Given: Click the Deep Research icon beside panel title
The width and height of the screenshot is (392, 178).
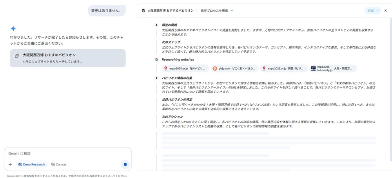Looking at the screenshot, I should [x=143, y=11].
